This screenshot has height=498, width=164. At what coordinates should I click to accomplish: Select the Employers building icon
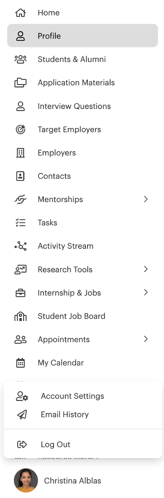(20, 153)
